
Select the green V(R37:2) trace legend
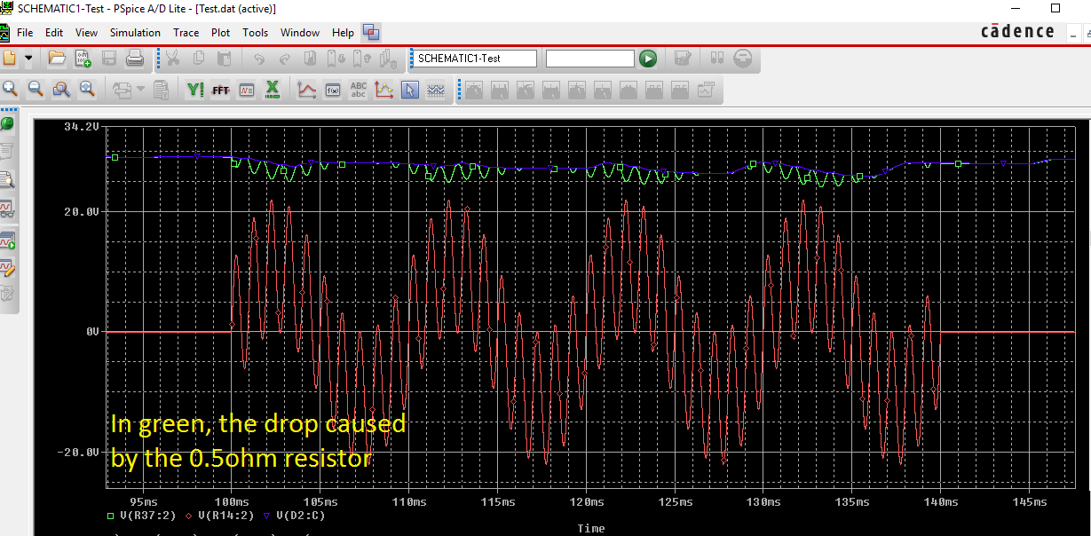pos(147,515)
